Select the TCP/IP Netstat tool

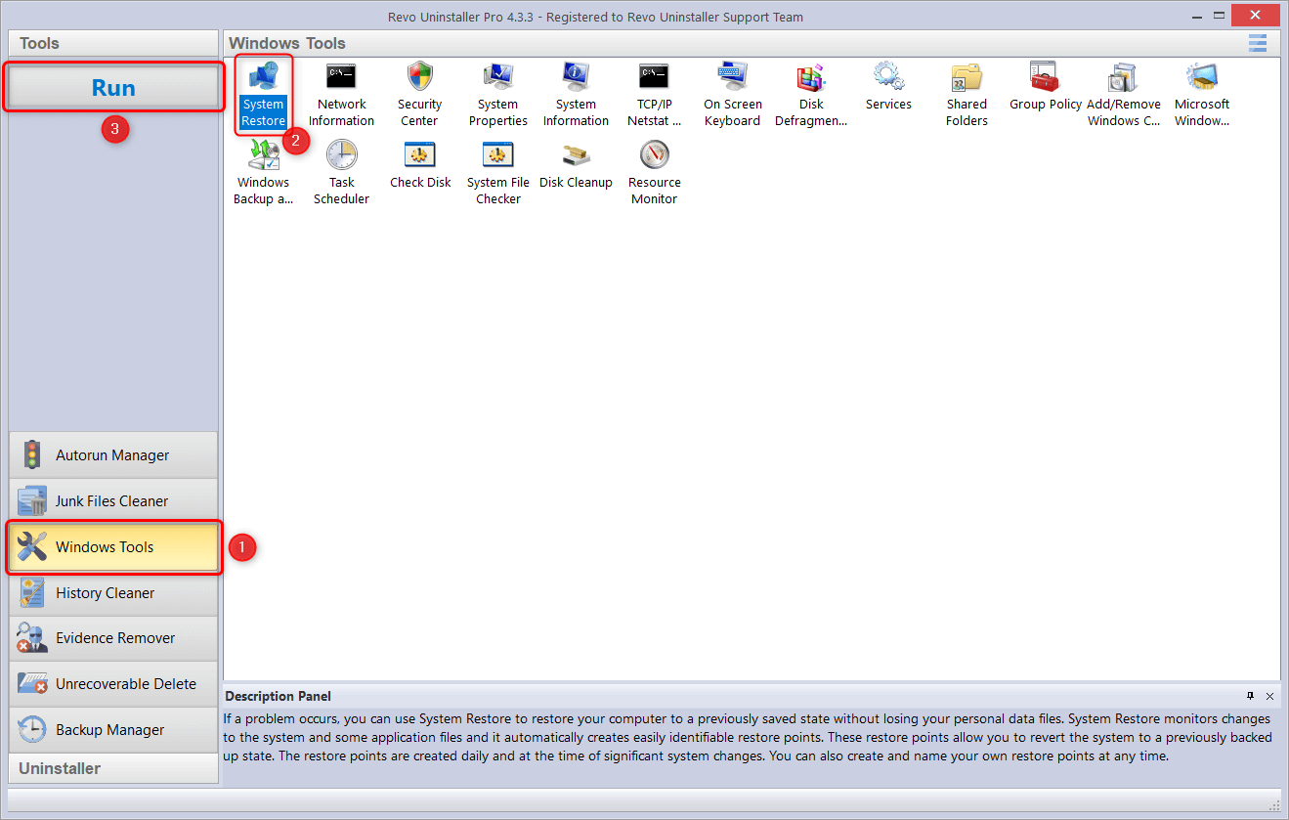click(654, 95)
